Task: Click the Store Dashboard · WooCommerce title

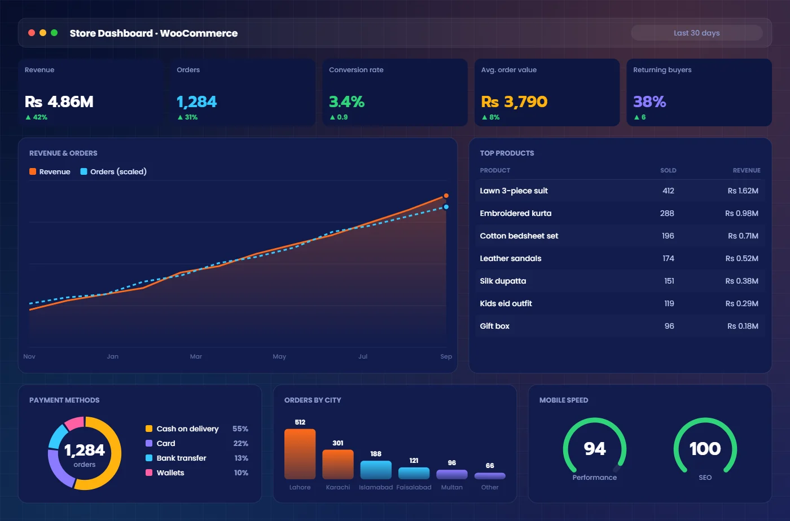Action: tap(153, 33)
